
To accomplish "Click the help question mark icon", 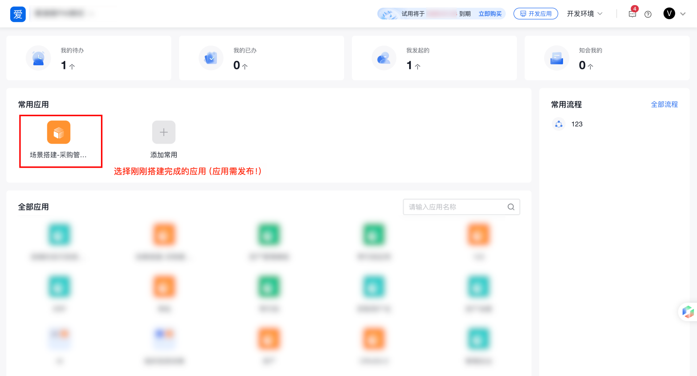I will pyautogui.click(x=648, y=14).
